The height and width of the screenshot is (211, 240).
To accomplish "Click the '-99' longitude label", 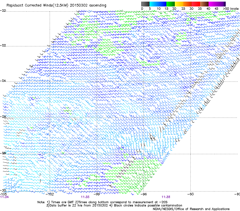I will [x=97, y=194].
